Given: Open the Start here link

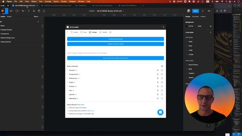Looking at the screenshot, I should click(81, 105).
